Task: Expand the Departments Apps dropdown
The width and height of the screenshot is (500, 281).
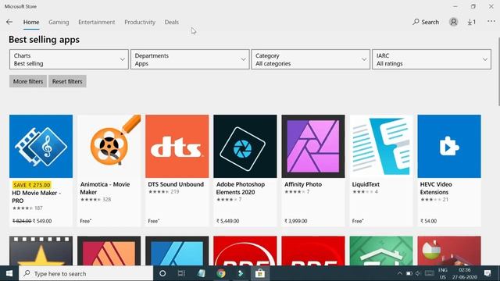Action: [190, 59]
